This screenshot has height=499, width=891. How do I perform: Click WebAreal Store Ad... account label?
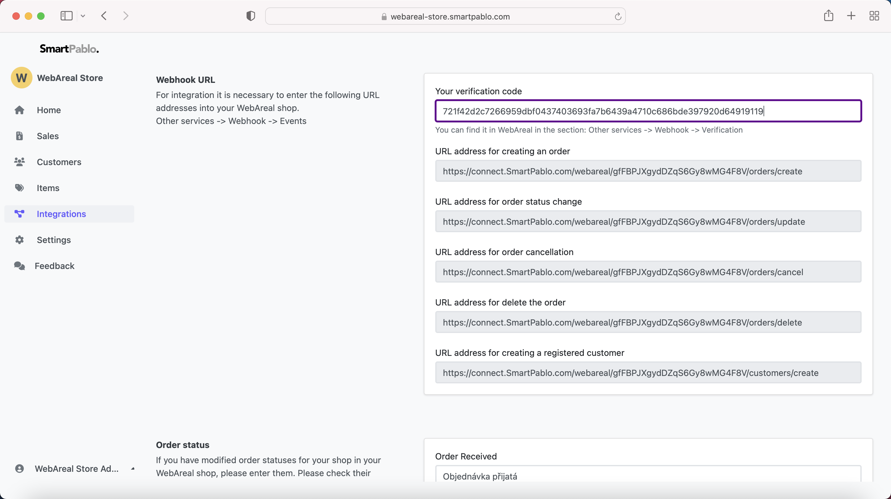(76, 469)
